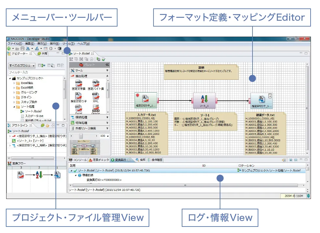Click the フィルター入力 filter field in the navigator
This screenshot has height=233, width=320.
36,72
